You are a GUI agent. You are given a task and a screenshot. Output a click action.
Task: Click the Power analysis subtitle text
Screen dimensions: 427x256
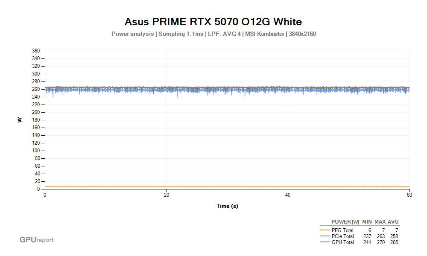click(x=213, y=34)
